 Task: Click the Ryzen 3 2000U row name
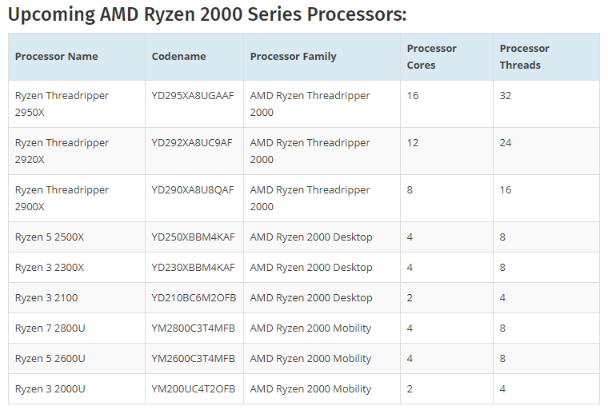[50, 389]
